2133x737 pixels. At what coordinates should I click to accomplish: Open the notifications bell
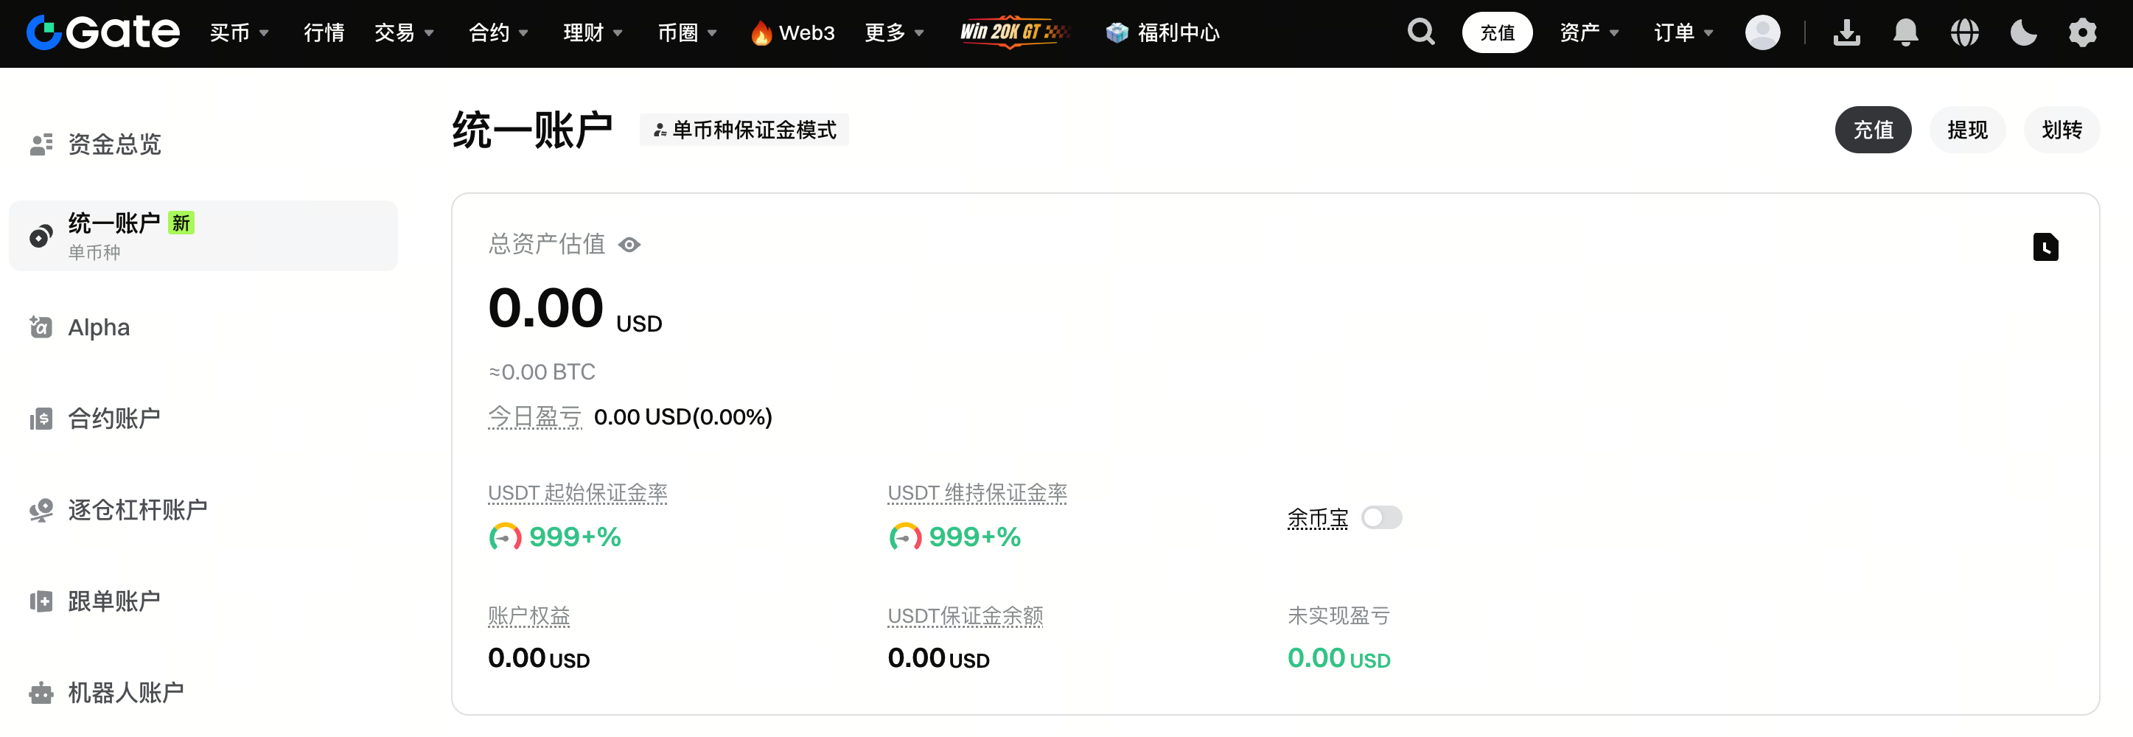1905,32
